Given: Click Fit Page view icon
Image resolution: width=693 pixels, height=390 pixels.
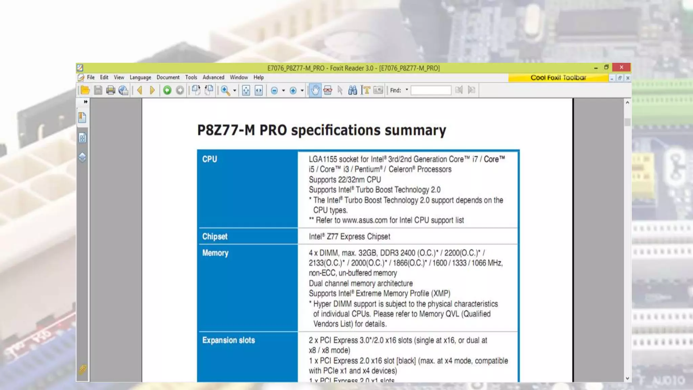Looking at the screenshot, I should coord(246,90).
